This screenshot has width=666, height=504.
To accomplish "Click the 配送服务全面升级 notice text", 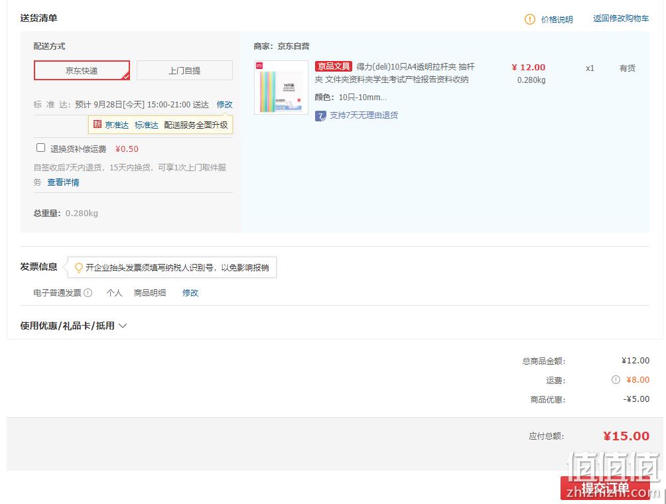I will click(196, 125).
